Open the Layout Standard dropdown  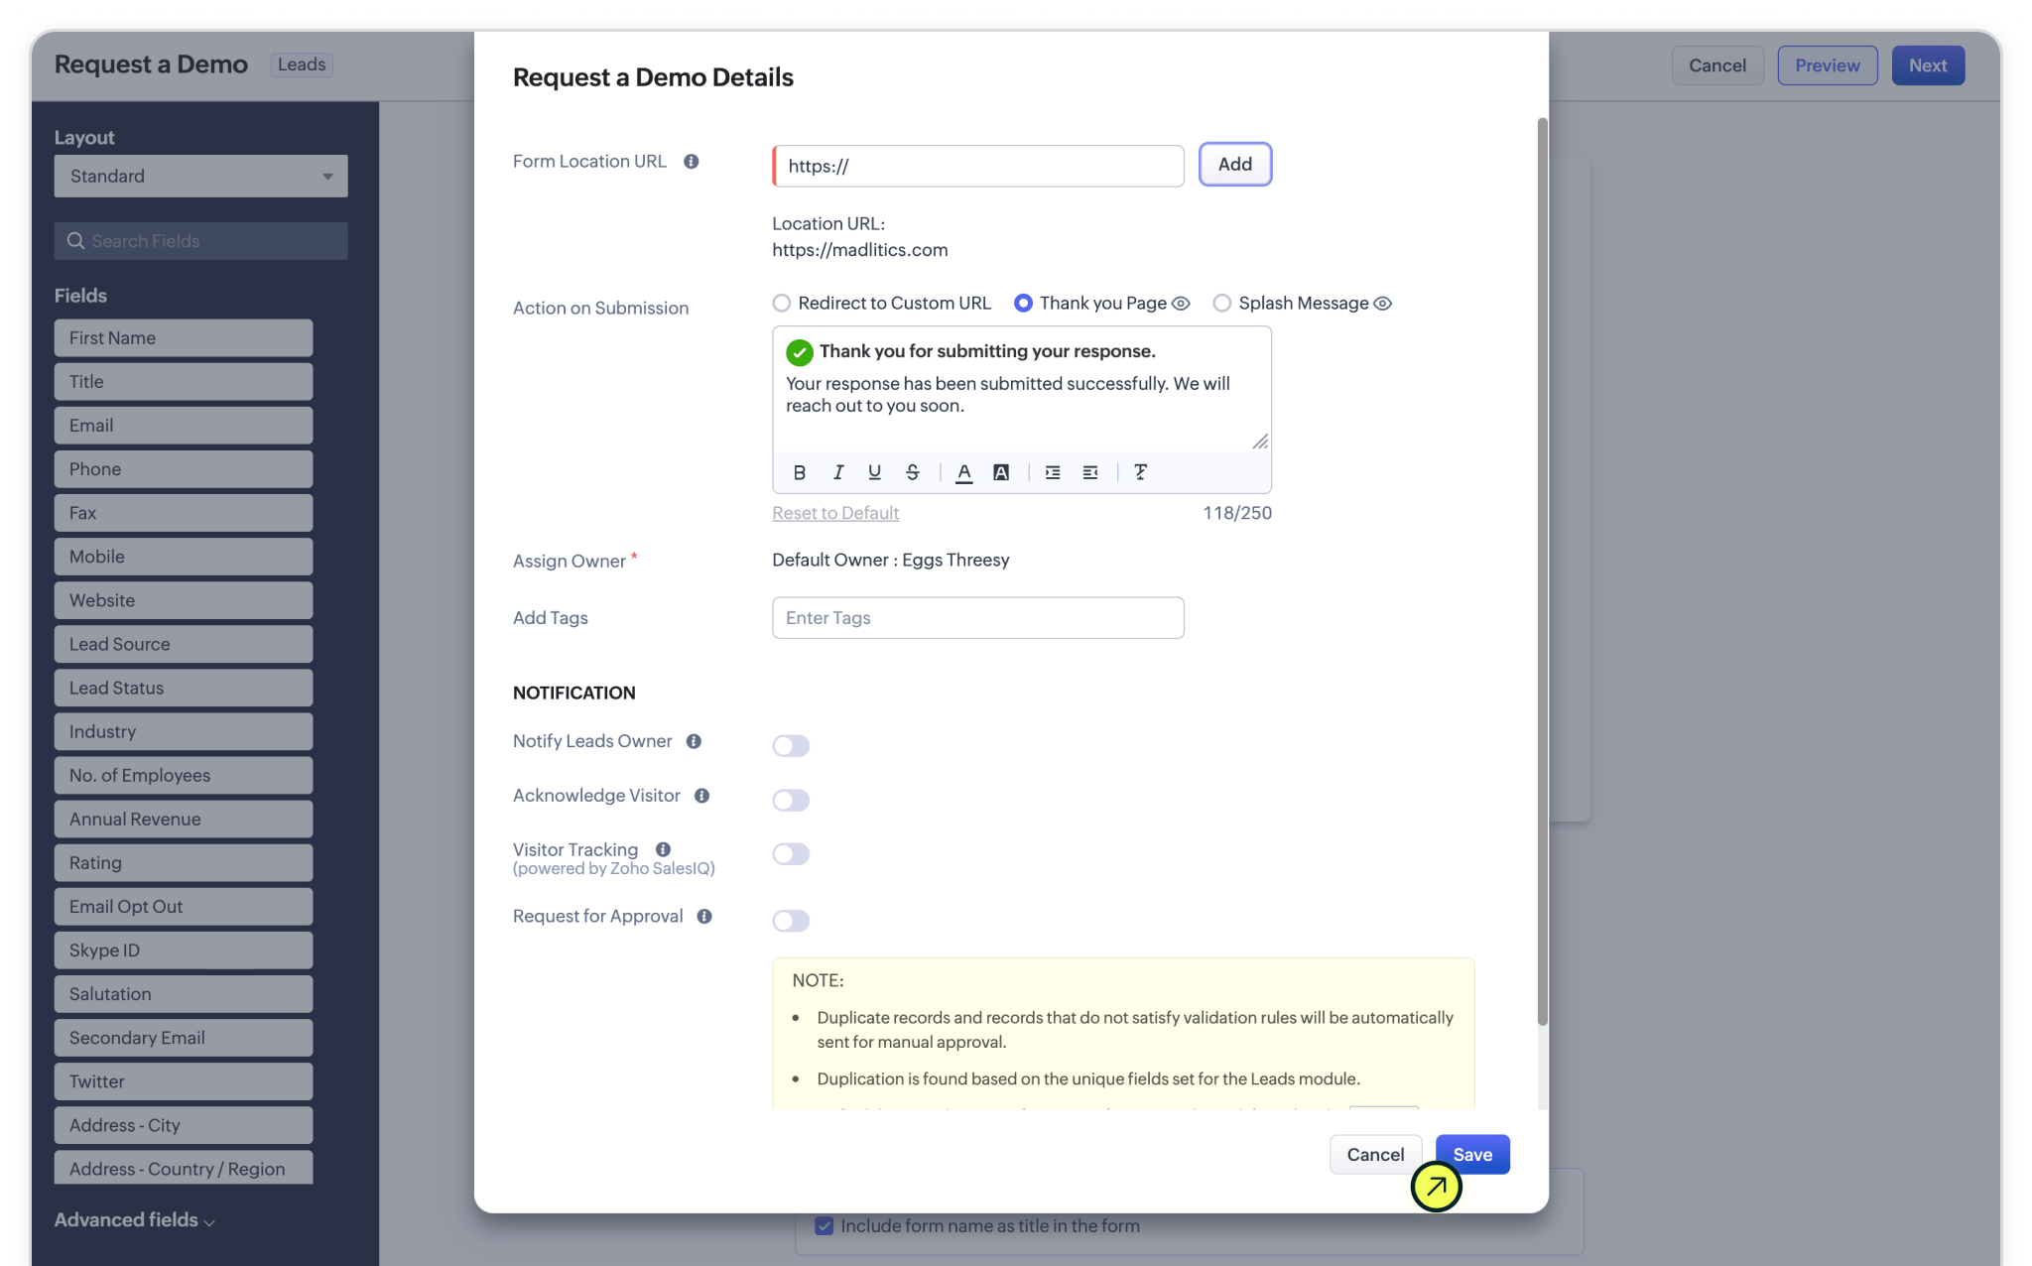click(x=200, y=176)
